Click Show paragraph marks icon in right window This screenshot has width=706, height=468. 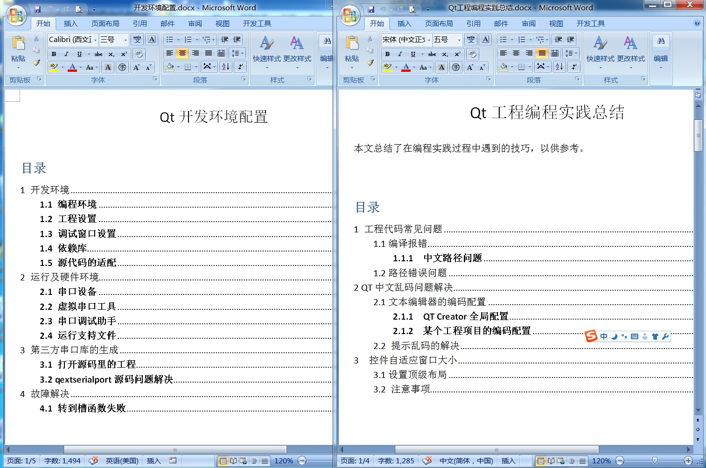tap(574, 67)
